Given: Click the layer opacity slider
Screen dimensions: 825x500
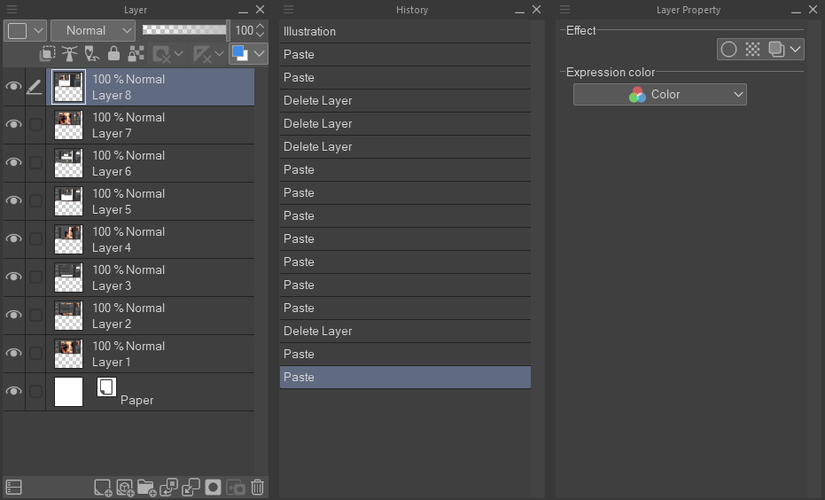Looking at the screenshot, I should click(185, 30).
